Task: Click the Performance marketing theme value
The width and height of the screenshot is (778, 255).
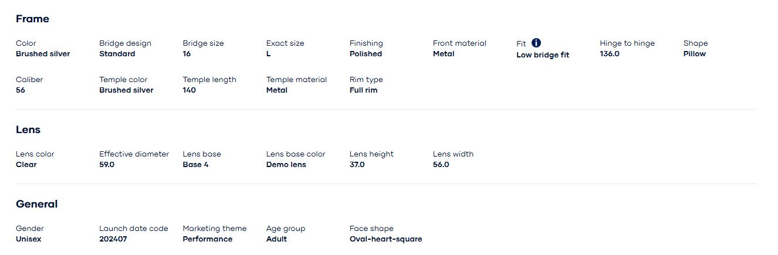Action: pos(207,239)
